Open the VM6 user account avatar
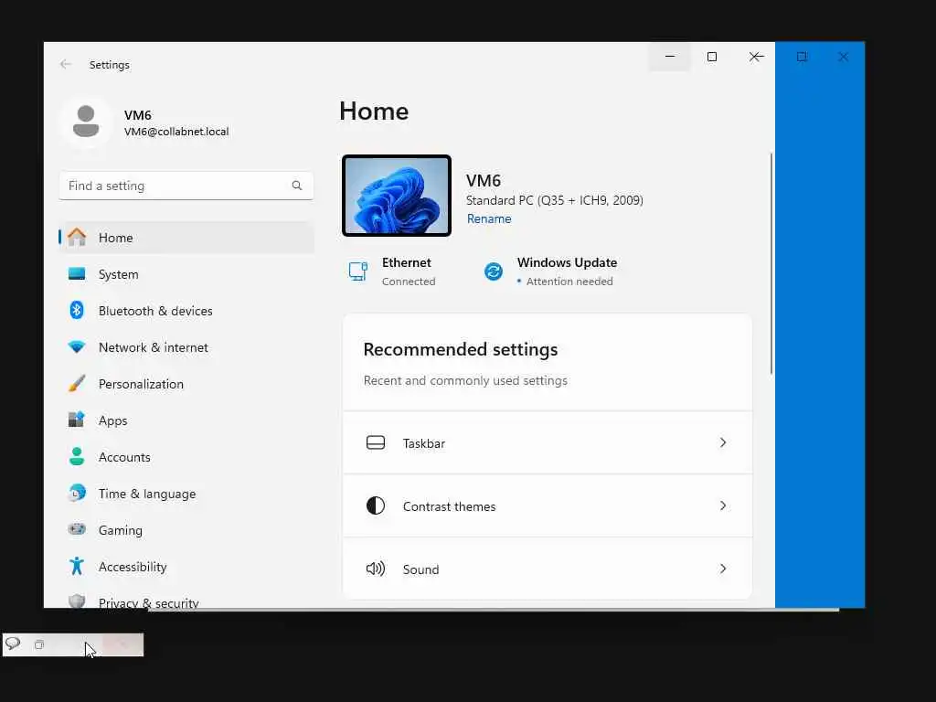 coord(86,122)
